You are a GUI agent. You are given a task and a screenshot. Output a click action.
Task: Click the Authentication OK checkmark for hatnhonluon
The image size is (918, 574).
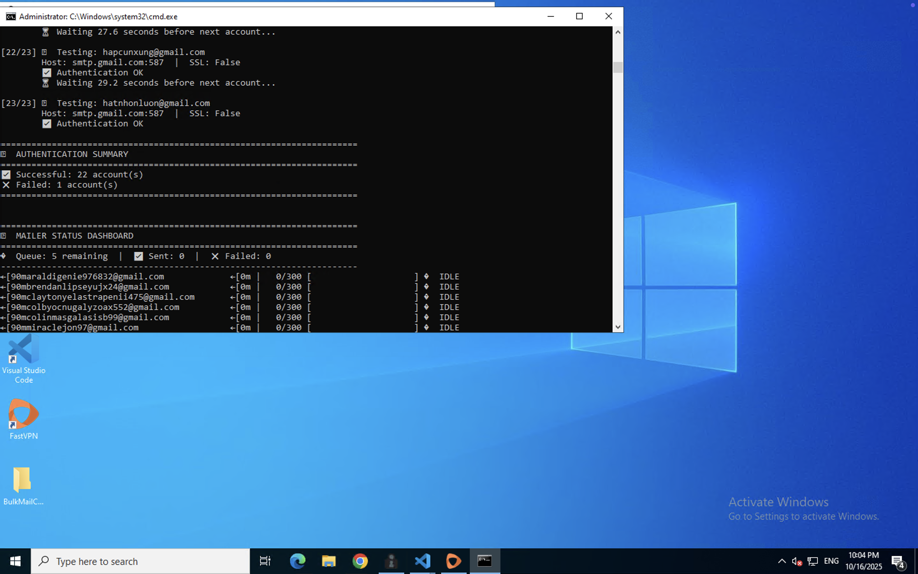(x=47, y=123)
